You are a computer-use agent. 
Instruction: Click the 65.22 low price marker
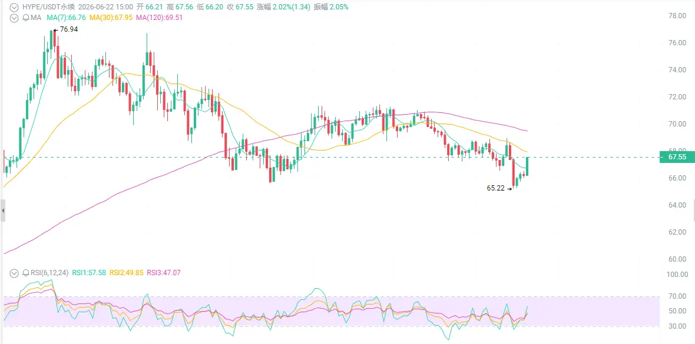click(x=499, y=188)
